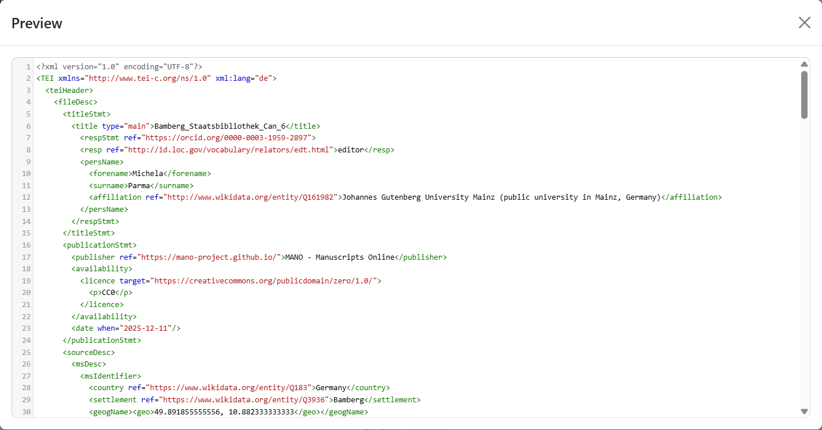Click the scrollbar up arrow
The image size is (822, 430).
(805, 64)
